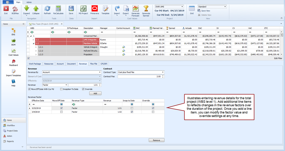Click Generate Forecast icon
Image resolution: width=285 pixels, height=151 pixels.
(136, 9)
